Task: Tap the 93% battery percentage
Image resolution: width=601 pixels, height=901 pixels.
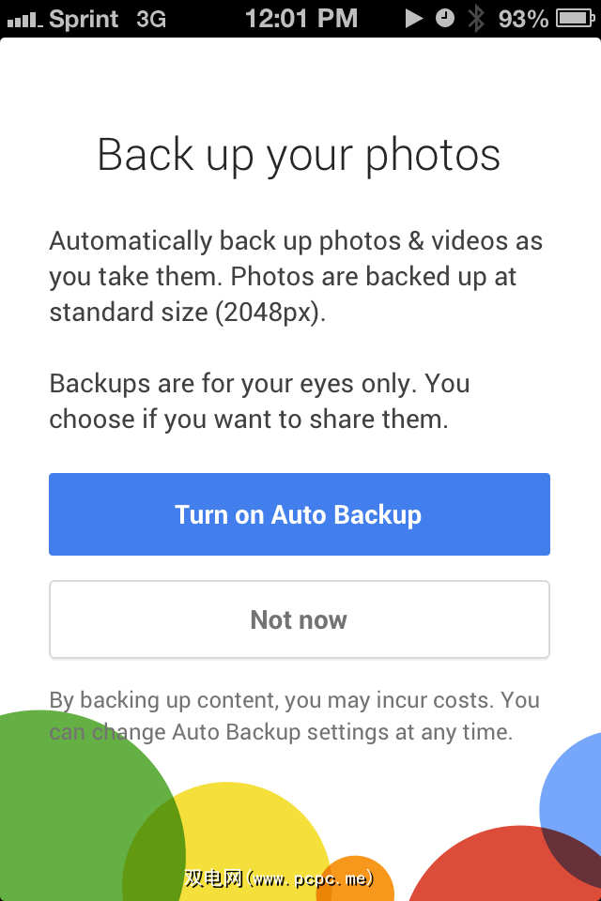Action: (523, 19)
